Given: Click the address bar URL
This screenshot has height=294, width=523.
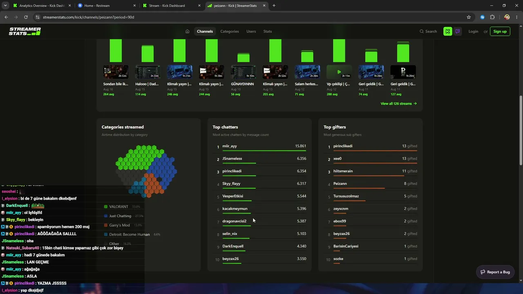Looking at the screenshot, I should tap(88, 17).
